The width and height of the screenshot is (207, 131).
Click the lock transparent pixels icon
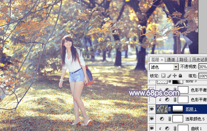tap(163, 76)
